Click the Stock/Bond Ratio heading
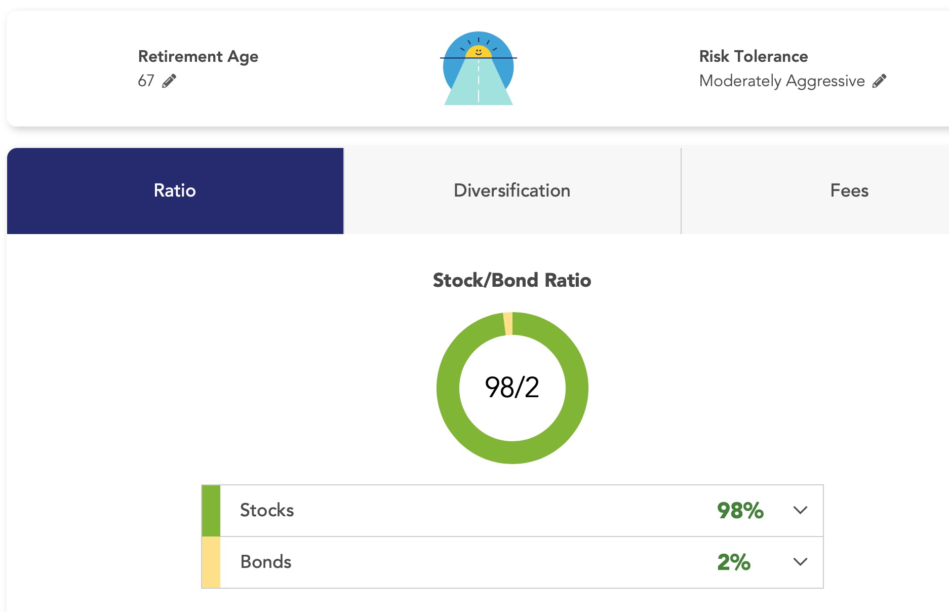The image size is (949, 612). 512,280
